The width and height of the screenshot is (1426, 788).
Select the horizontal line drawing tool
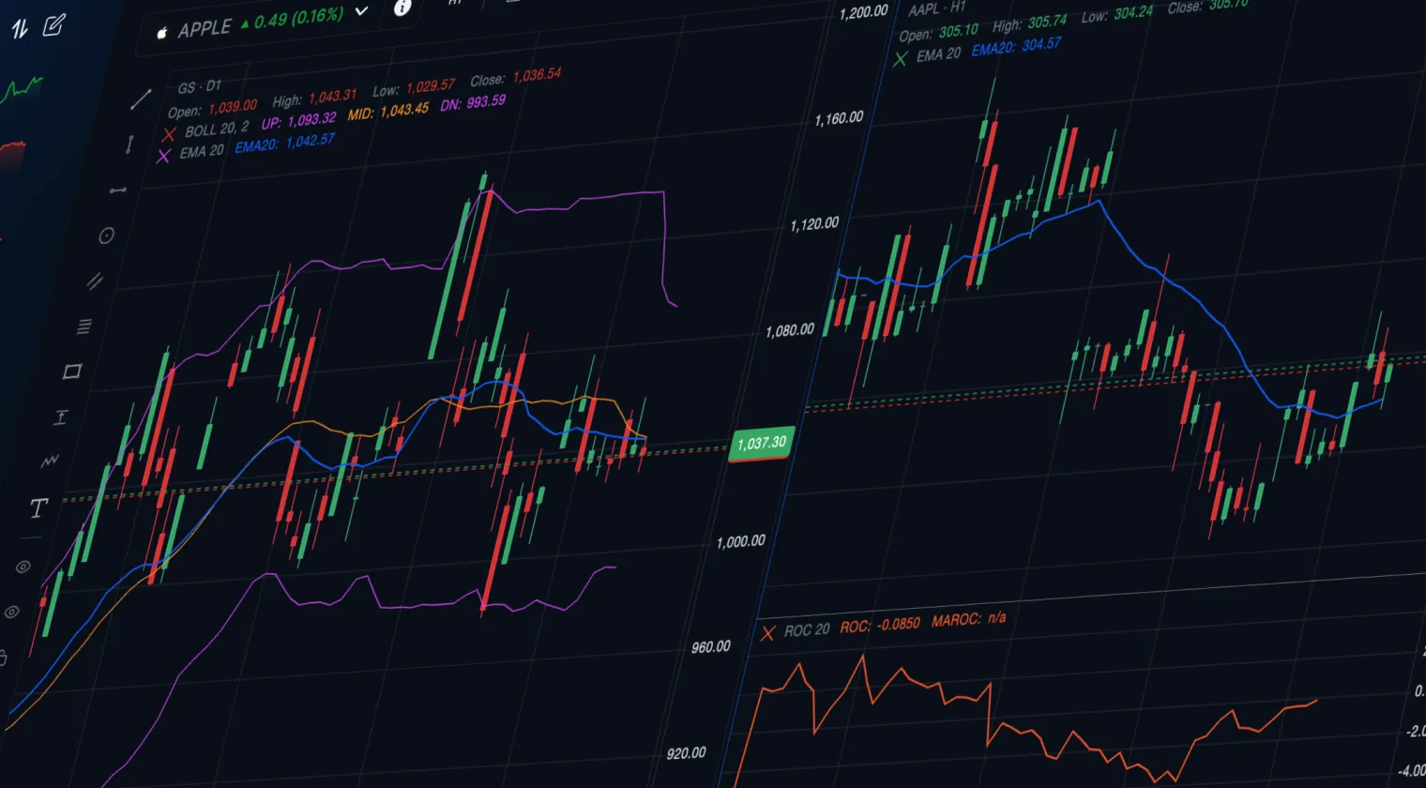pos(118,190)
